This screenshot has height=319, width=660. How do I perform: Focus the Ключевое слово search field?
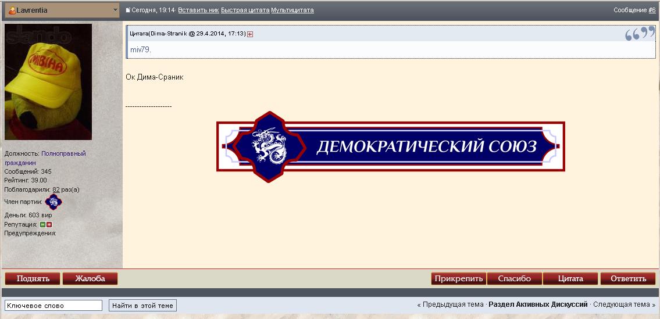(x=53, y=306)
